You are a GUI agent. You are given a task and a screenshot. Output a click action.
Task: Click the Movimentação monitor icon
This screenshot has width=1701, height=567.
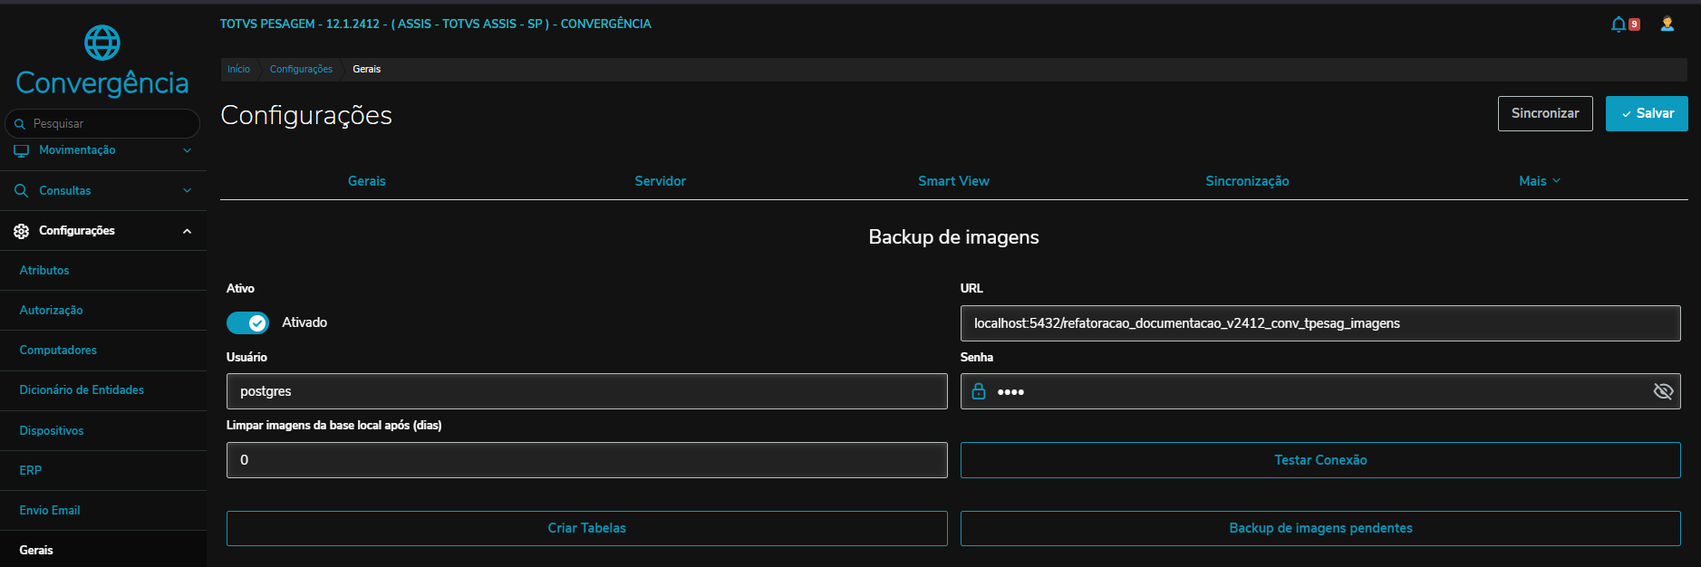point(21,150)
